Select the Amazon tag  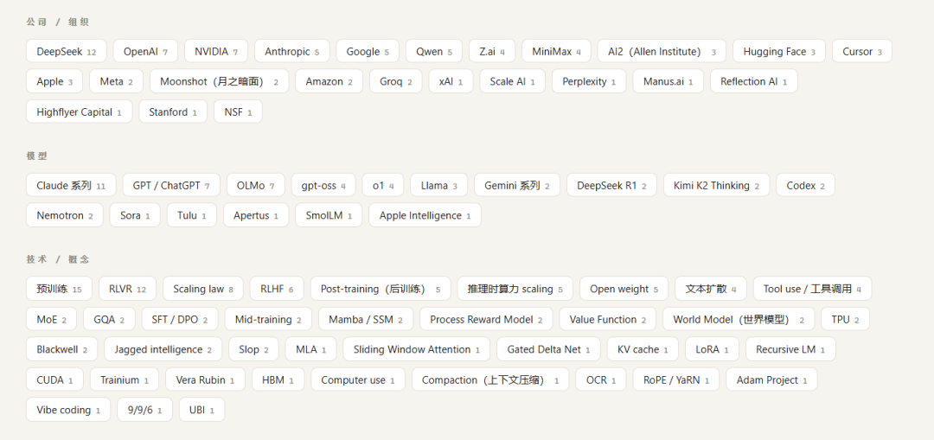[x=329, y=81]
